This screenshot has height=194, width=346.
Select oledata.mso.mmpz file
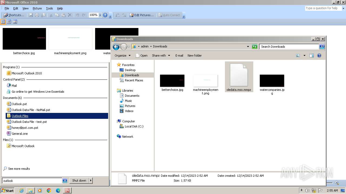pos(239,77)
